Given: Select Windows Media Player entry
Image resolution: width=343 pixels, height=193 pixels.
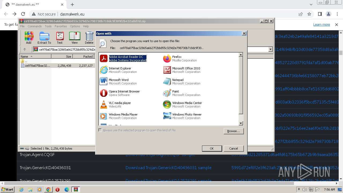Looking at the screenshot, I should [119, 116].
